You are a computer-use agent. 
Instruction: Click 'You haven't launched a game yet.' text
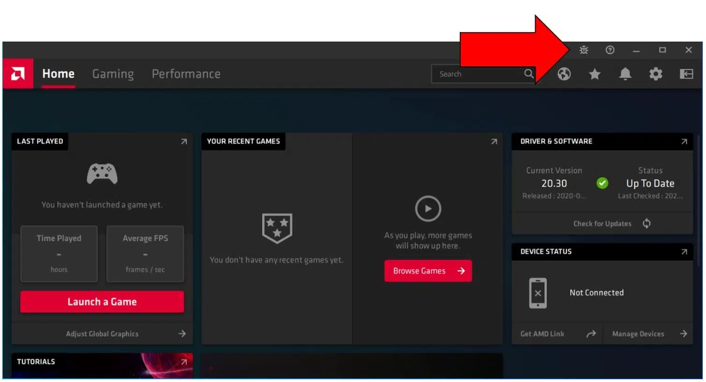(x=102, y=205)
